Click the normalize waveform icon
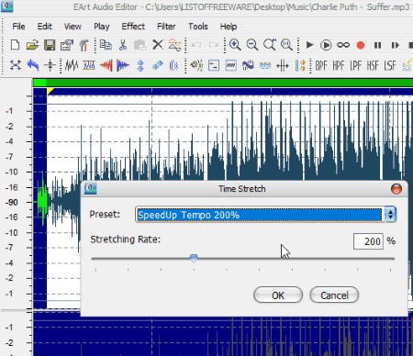The width and height of the screenshot is (413, 356). tap(89, 65)
